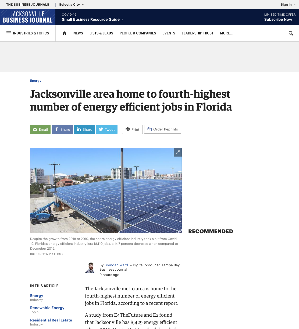This screenshot has height=329, width=299.
Task: Open the LISTS & LEADS menu
Action: point(101,33)
